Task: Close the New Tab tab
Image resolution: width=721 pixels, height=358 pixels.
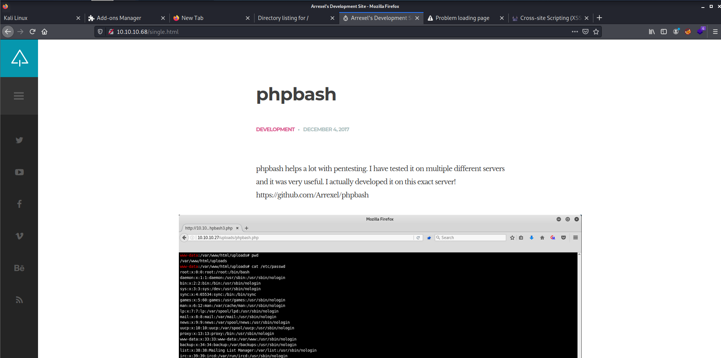Action: pos(248,18)
